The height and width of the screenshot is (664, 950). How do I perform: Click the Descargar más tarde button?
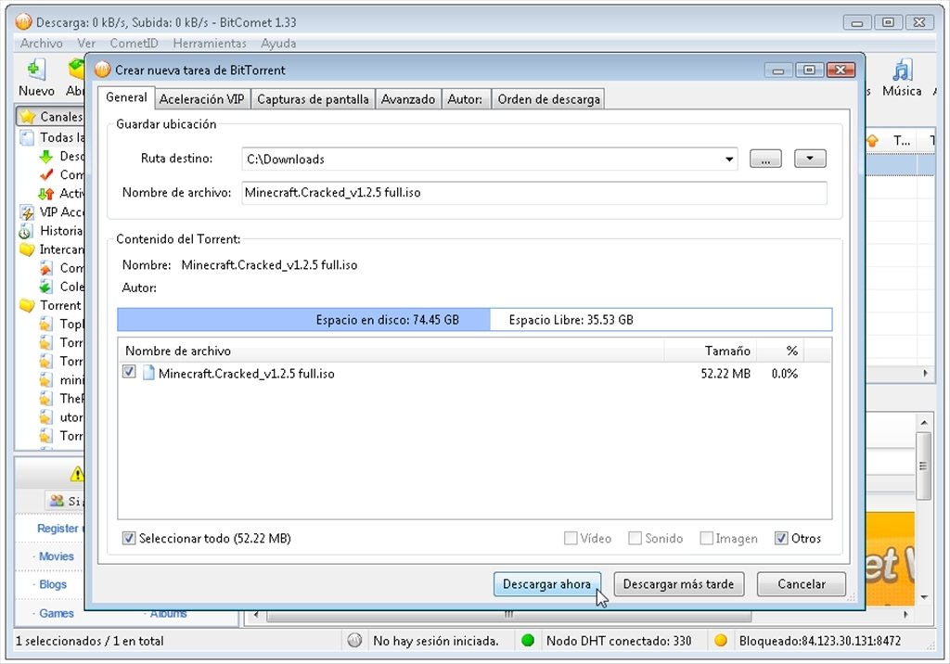(678, 584)
